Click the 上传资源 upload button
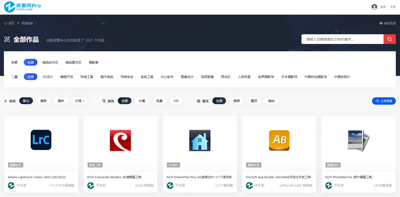Screen dimensions: 400x197 pos(384,101)
